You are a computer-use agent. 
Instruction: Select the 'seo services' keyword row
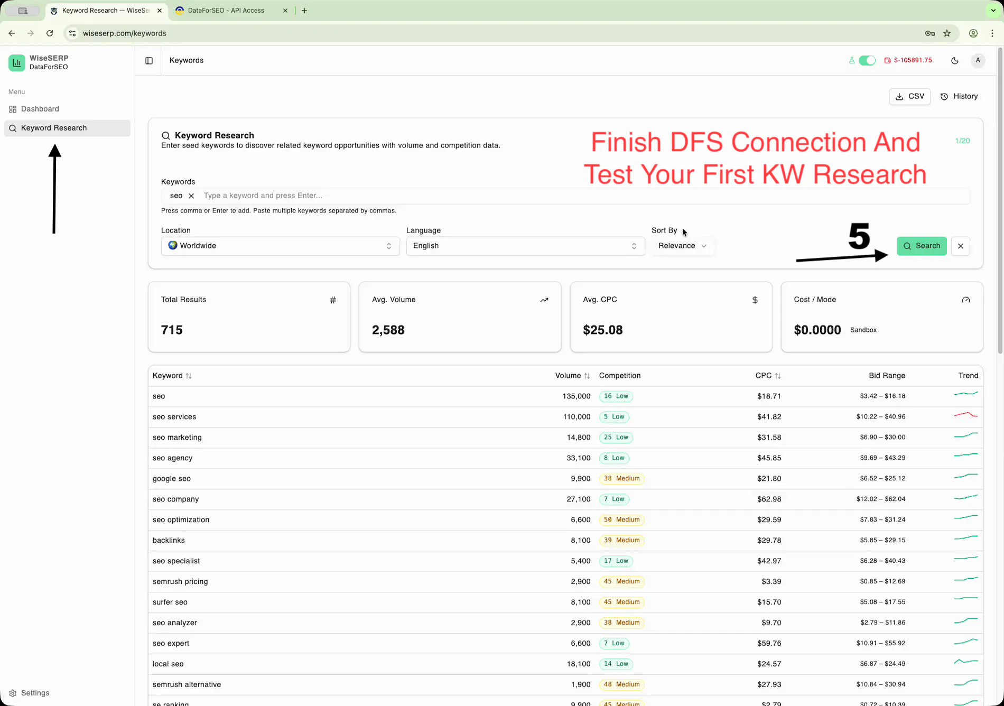(565, 417)
